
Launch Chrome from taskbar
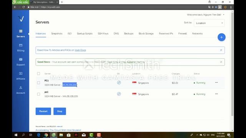(x=46, y=135)
